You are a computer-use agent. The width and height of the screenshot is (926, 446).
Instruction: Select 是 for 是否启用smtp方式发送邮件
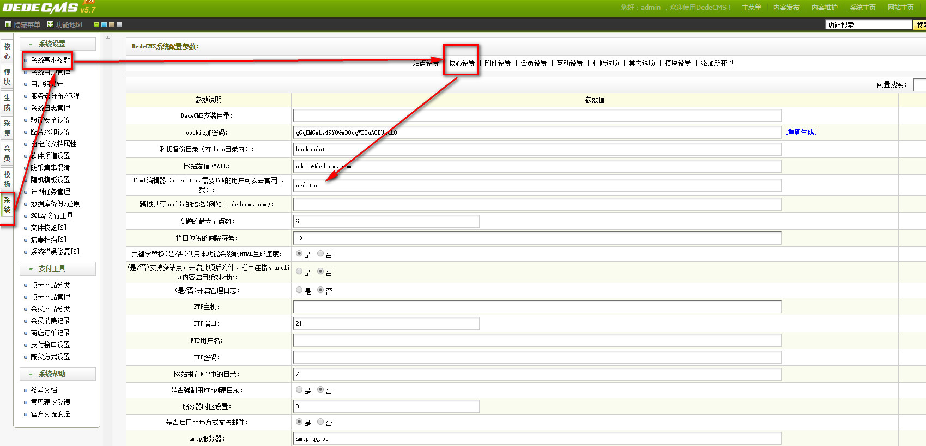(x=299, y=422)
